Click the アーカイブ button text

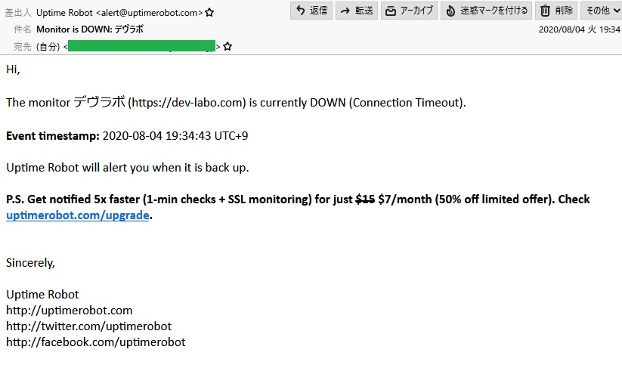point(416,11)
